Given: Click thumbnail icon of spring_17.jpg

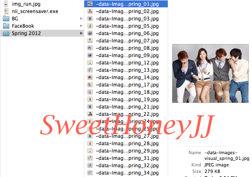Looking at the screenshot, I should pyautogui.click(x=90, y=84).
